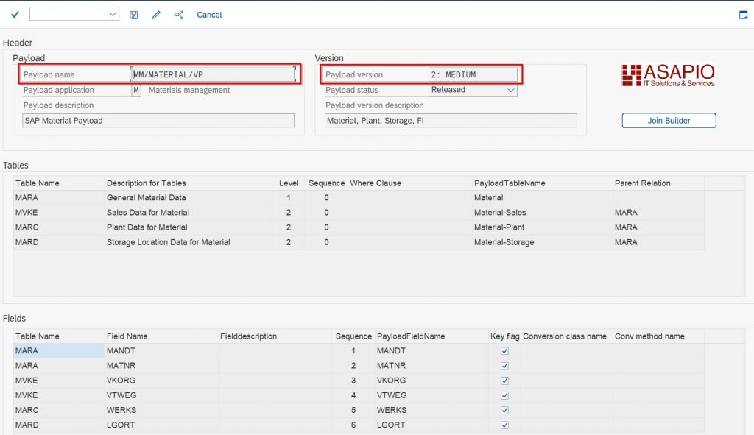Viewport: 754px width, 435px height.
Task: Toggle Key flag checkbox for VKORG row
Action: (x=504, y=381)
